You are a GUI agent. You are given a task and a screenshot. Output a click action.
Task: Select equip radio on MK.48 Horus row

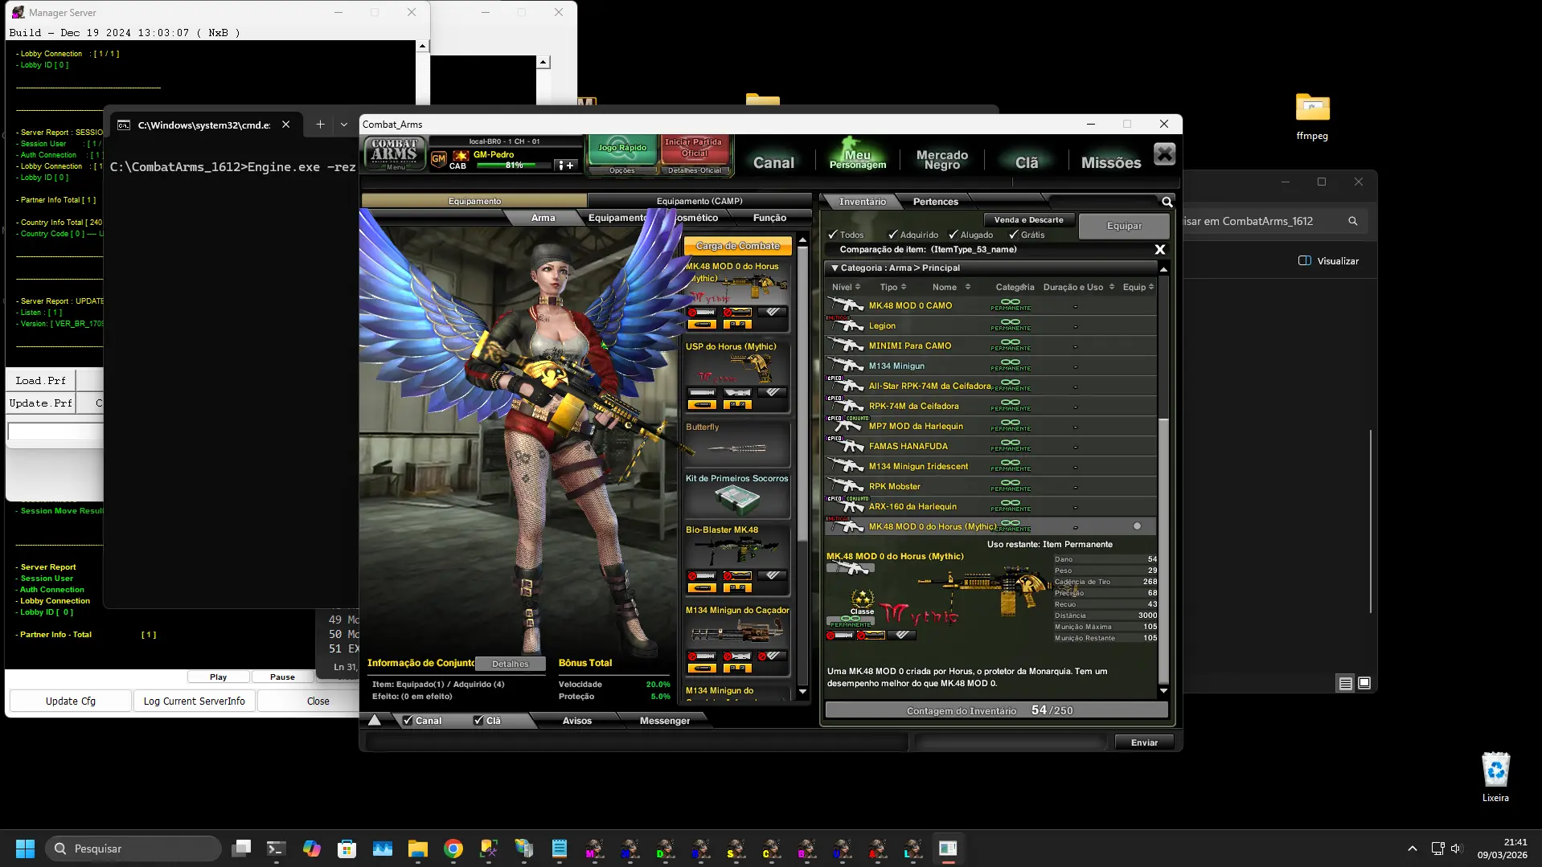(1137, 526)
